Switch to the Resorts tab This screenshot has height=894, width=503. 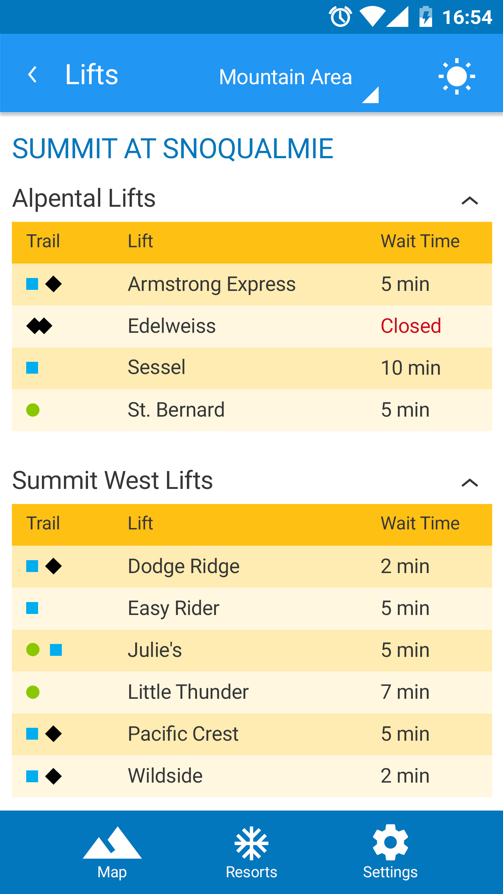click(x=251, y=852)
